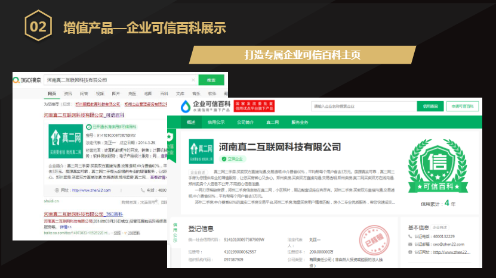
Task: Switch to the 百科 tab in 360 search
Action: pos(164,93)
